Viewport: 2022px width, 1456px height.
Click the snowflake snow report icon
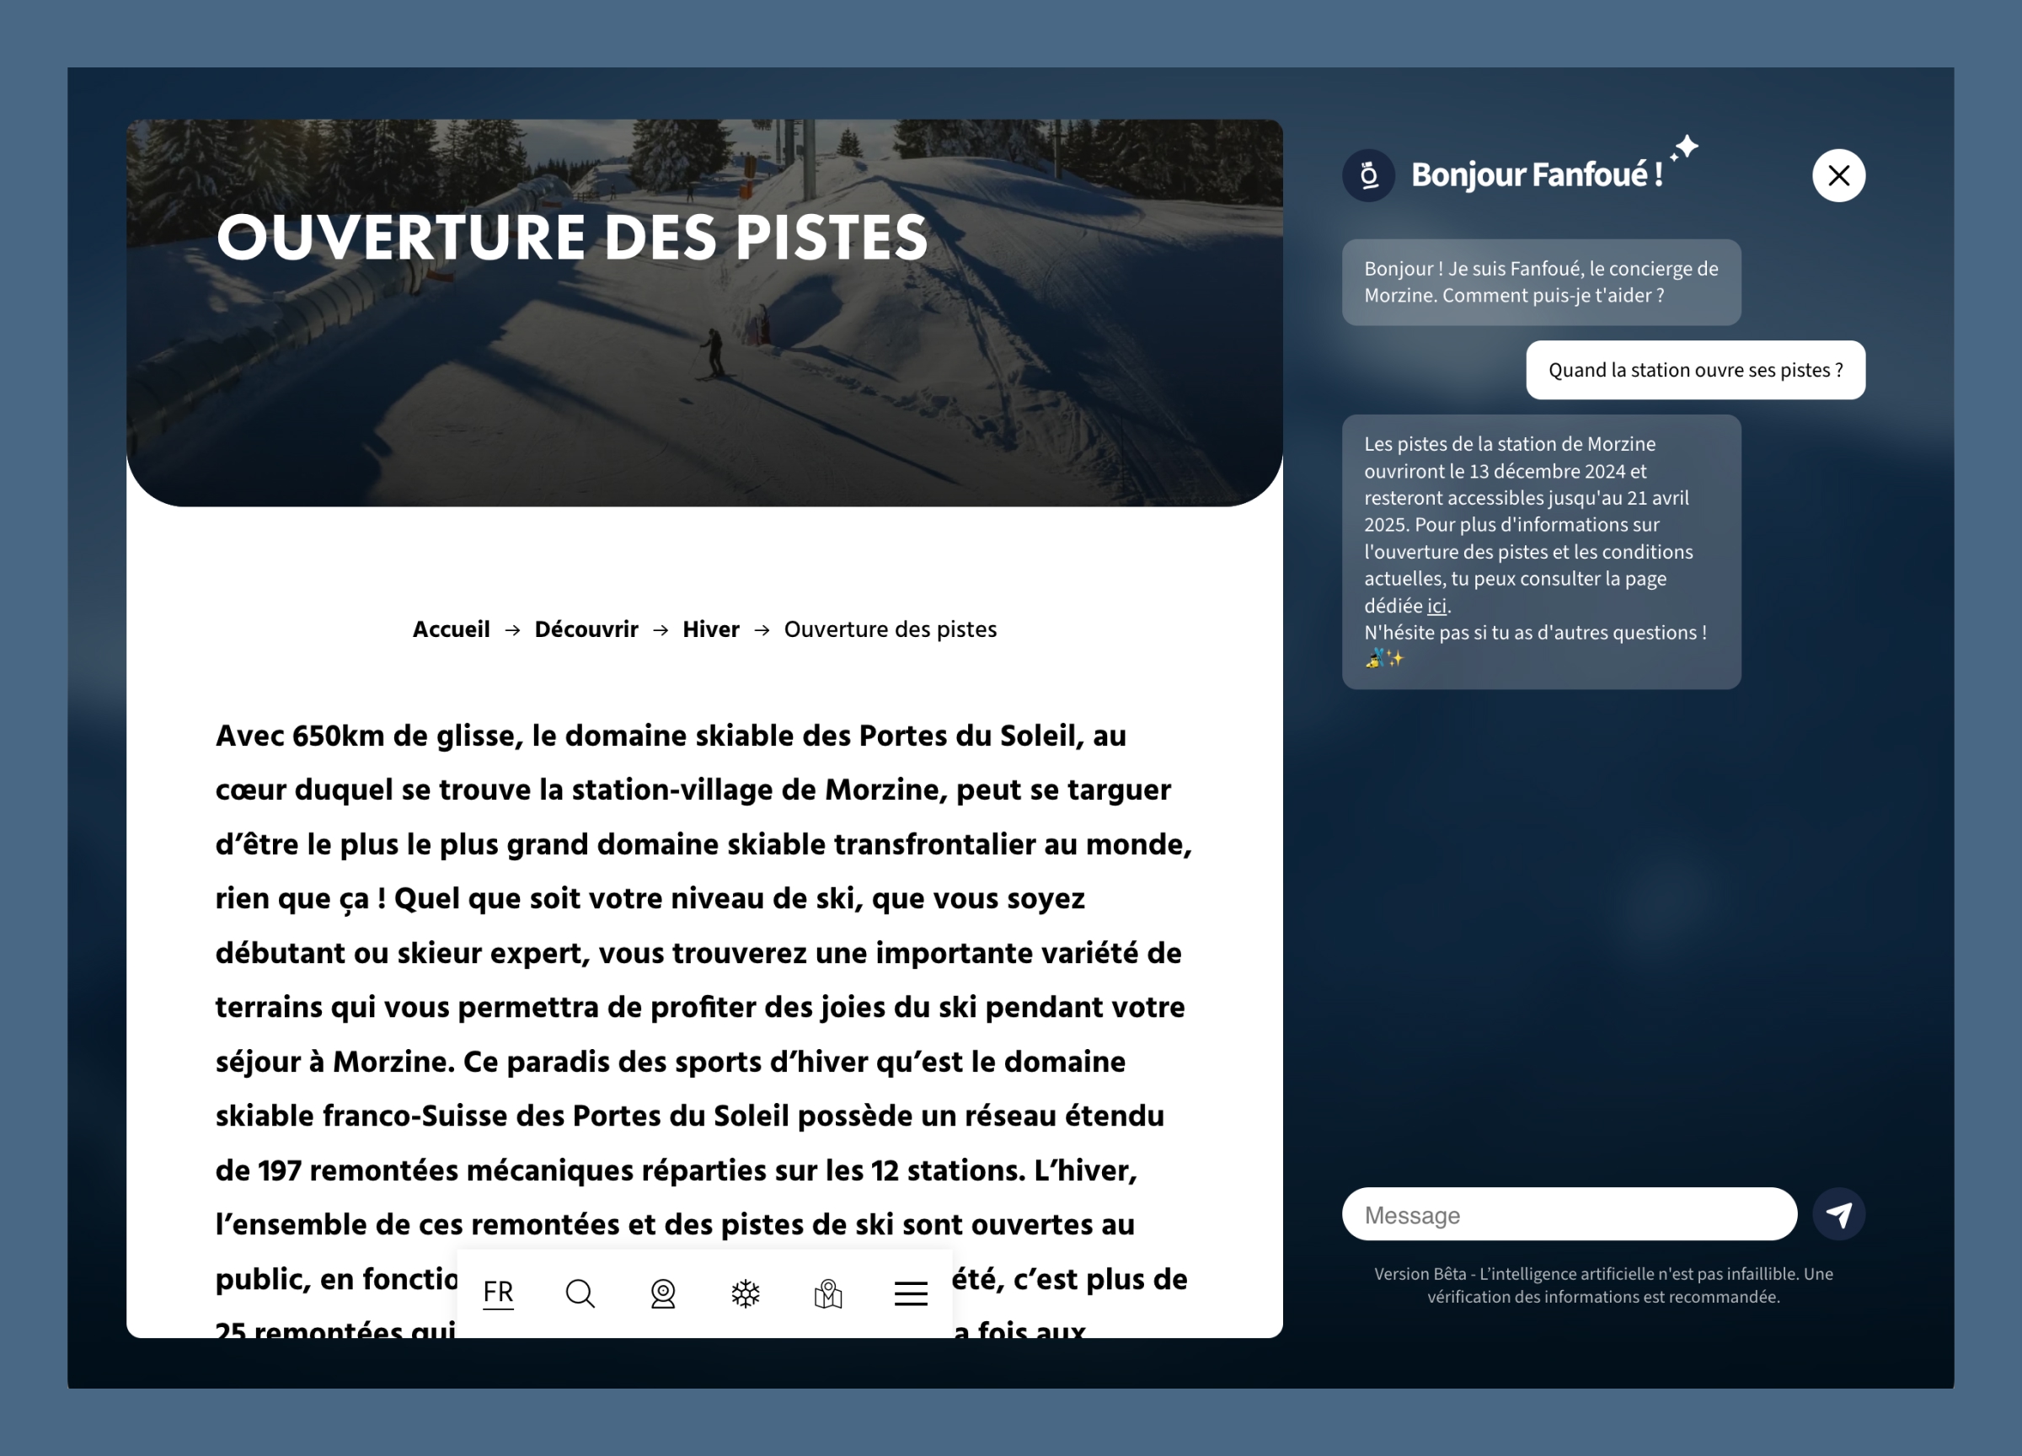[x=746, y=1293]
